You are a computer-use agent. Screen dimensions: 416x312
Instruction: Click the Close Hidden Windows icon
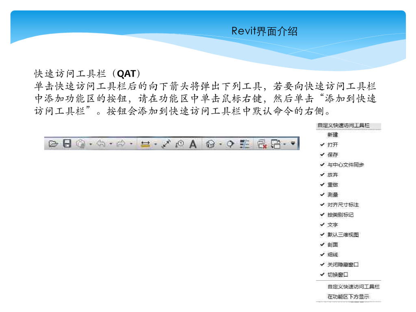tap(262, 144)
